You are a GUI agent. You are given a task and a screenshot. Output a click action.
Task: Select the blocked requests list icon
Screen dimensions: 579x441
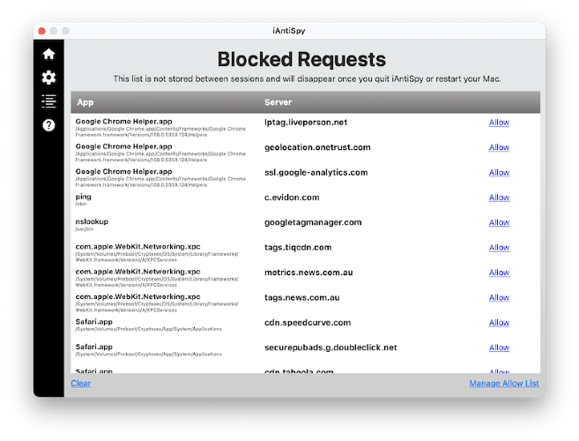coord(48,101)
